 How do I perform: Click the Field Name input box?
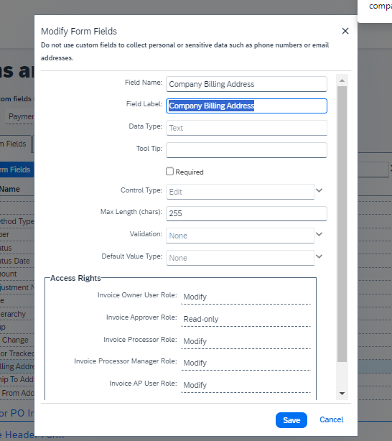click(x=247, y=84)
